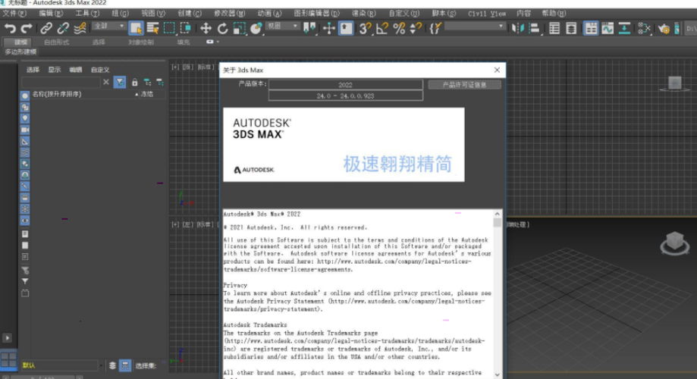The height and width of the screenshot is (379, 697).
Task: Open named selection sets dropdown
Action: [x=475, y=27]
